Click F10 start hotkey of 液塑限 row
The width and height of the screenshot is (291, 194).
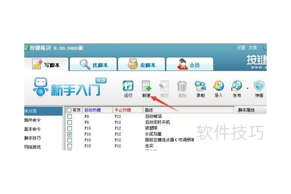click(88, 128)
